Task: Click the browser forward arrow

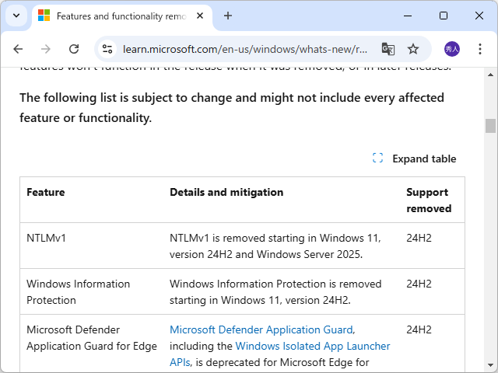Action: coord(46,49)
